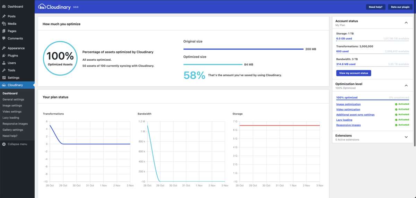Open Lazy loading submenu item
416x198 pixels.
(11, 118)
